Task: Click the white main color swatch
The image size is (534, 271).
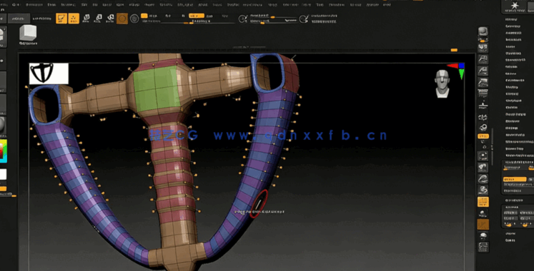Action: tap(3, 174)
